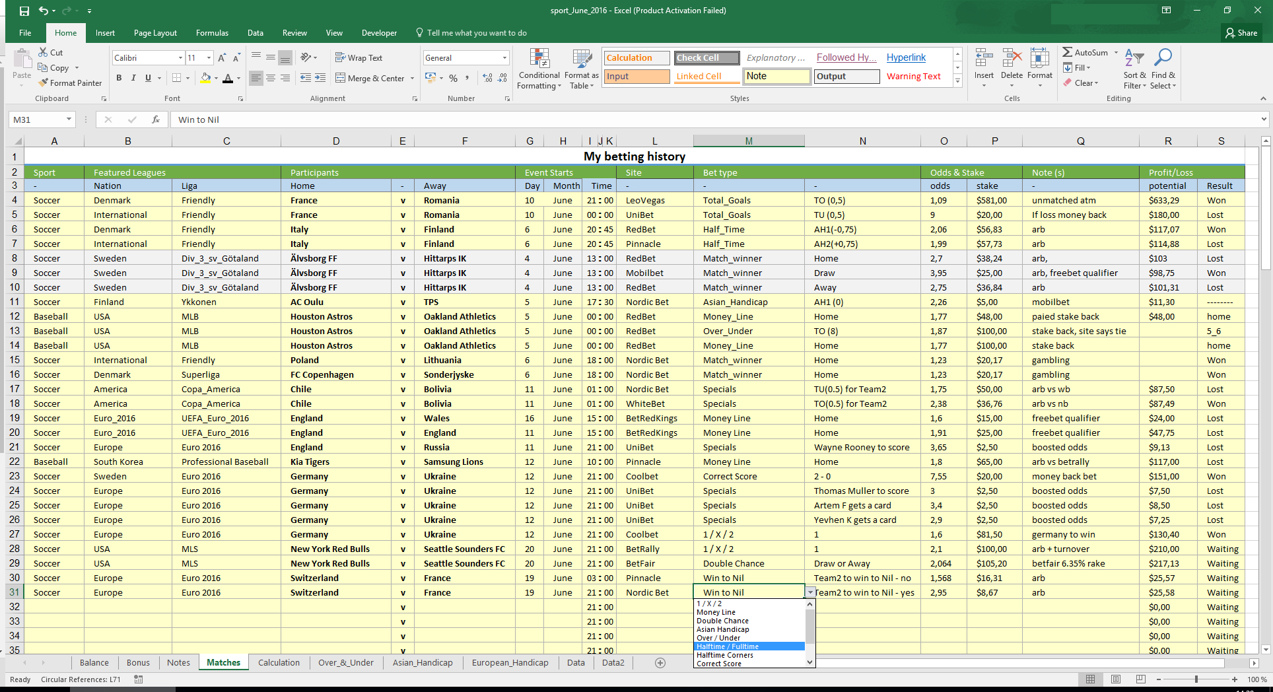Expand the Name Box dropdown arrow
The height and width of the screenshot is (692, 1273).
69,120
